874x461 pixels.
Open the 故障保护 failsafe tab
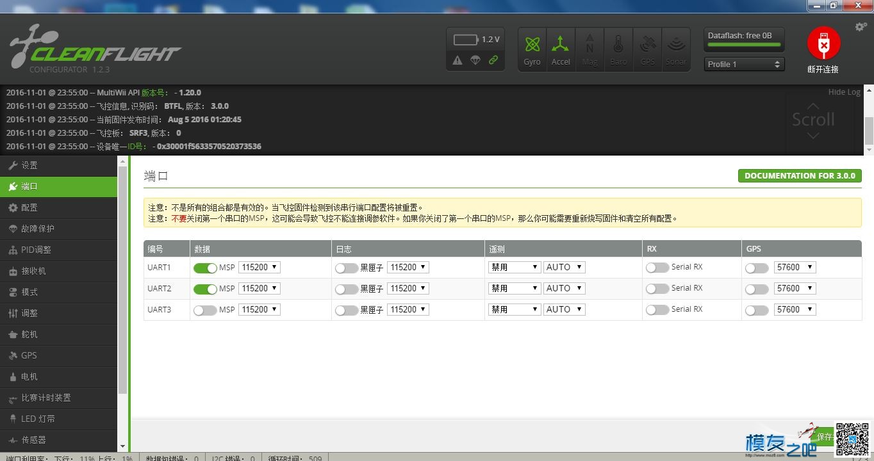coord(59,229)
